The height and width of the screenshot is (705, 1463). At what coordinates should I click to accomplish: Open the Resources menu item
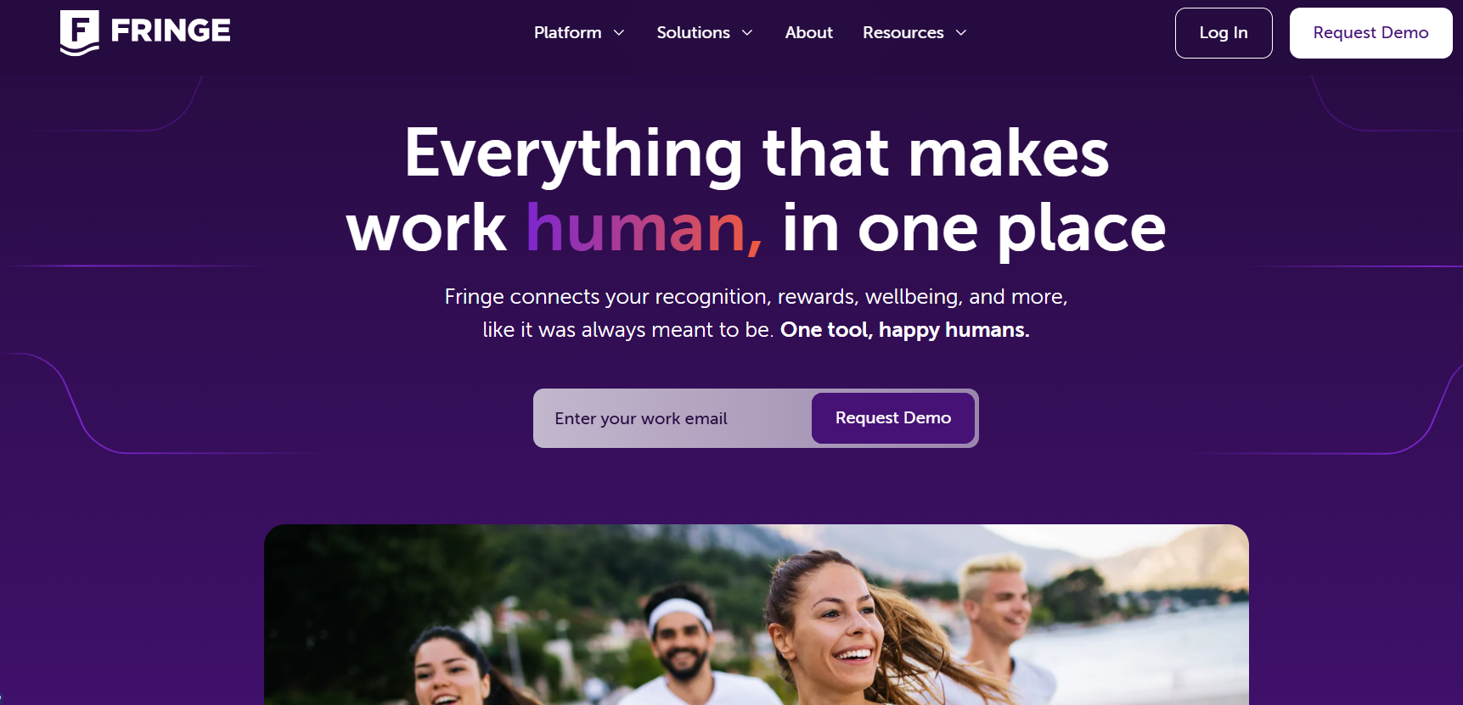903,32
